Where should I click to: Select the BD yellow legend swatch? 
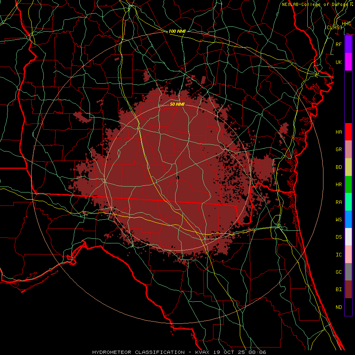tap(348, 167)
